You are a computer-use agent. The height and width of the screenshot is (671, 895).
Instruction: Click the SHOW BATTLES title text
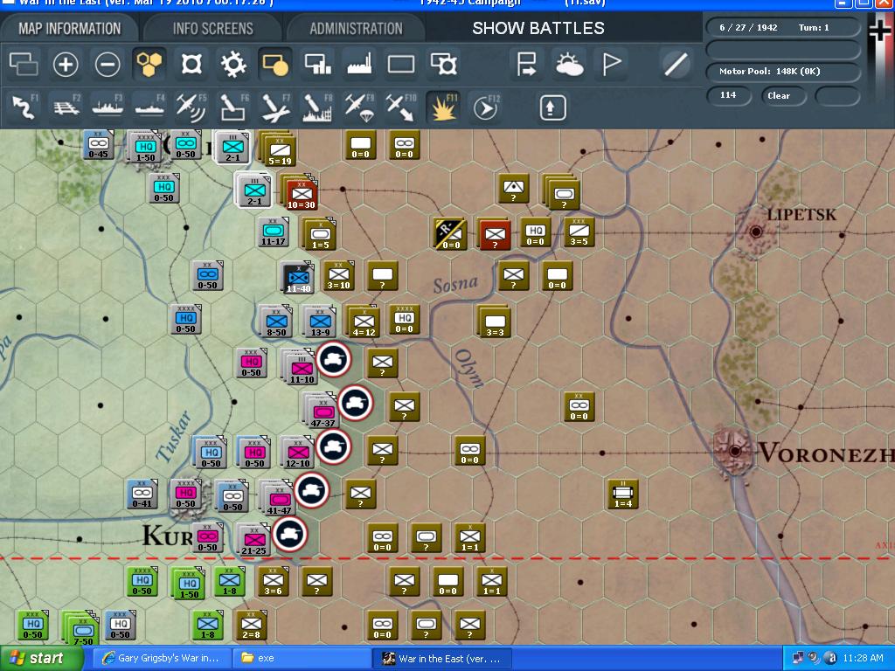[538, 28]
